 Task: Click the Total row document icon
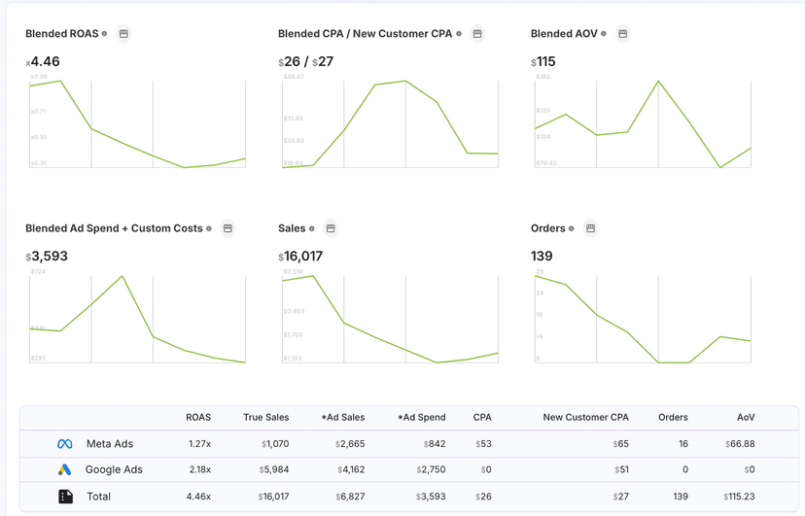[65, 497]
